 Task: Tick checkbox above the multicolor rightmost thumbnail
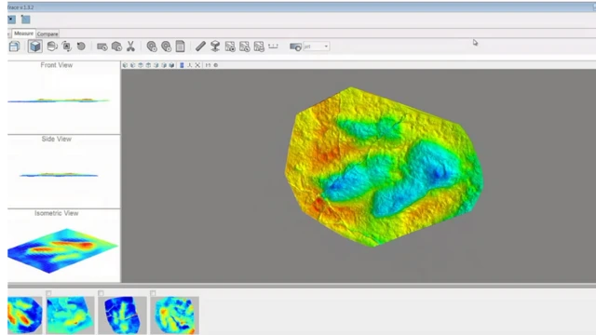[x=153, y=293]
